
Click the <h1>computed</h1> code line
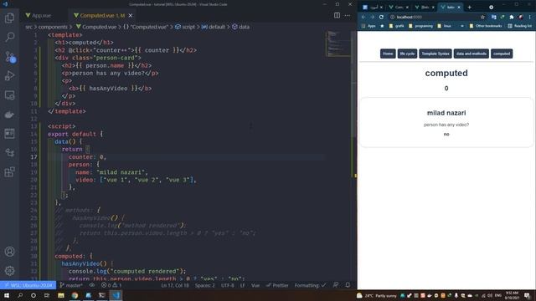pyautogui.click(x=84, y=43)
